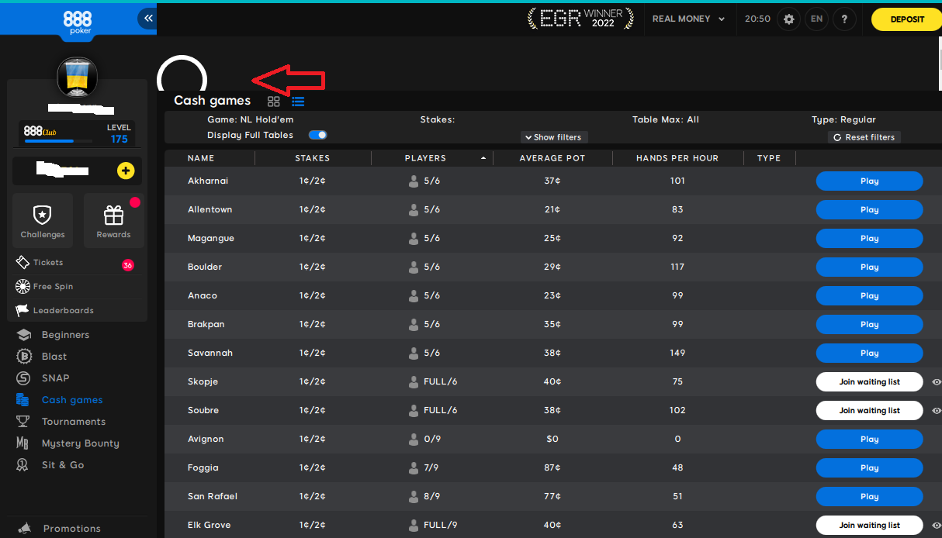Screen dimensions: 942x538
Task: Click the player avatar picture
Action: click(x=77, y=78)
